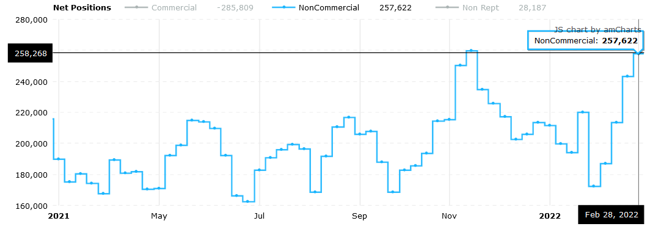
Task: Click the lowest data point before Jul
Action: click(x=248, y=202)
